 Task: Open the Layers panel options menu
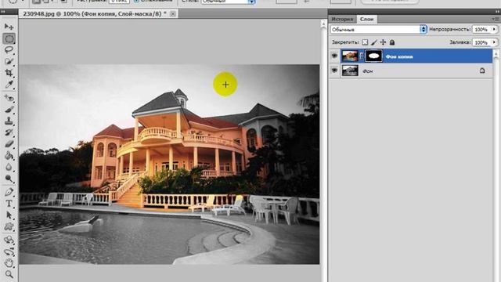(x=496, y=19)
